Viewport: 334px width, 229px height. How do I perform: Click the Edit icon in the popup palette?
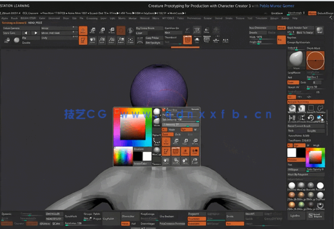166,151
